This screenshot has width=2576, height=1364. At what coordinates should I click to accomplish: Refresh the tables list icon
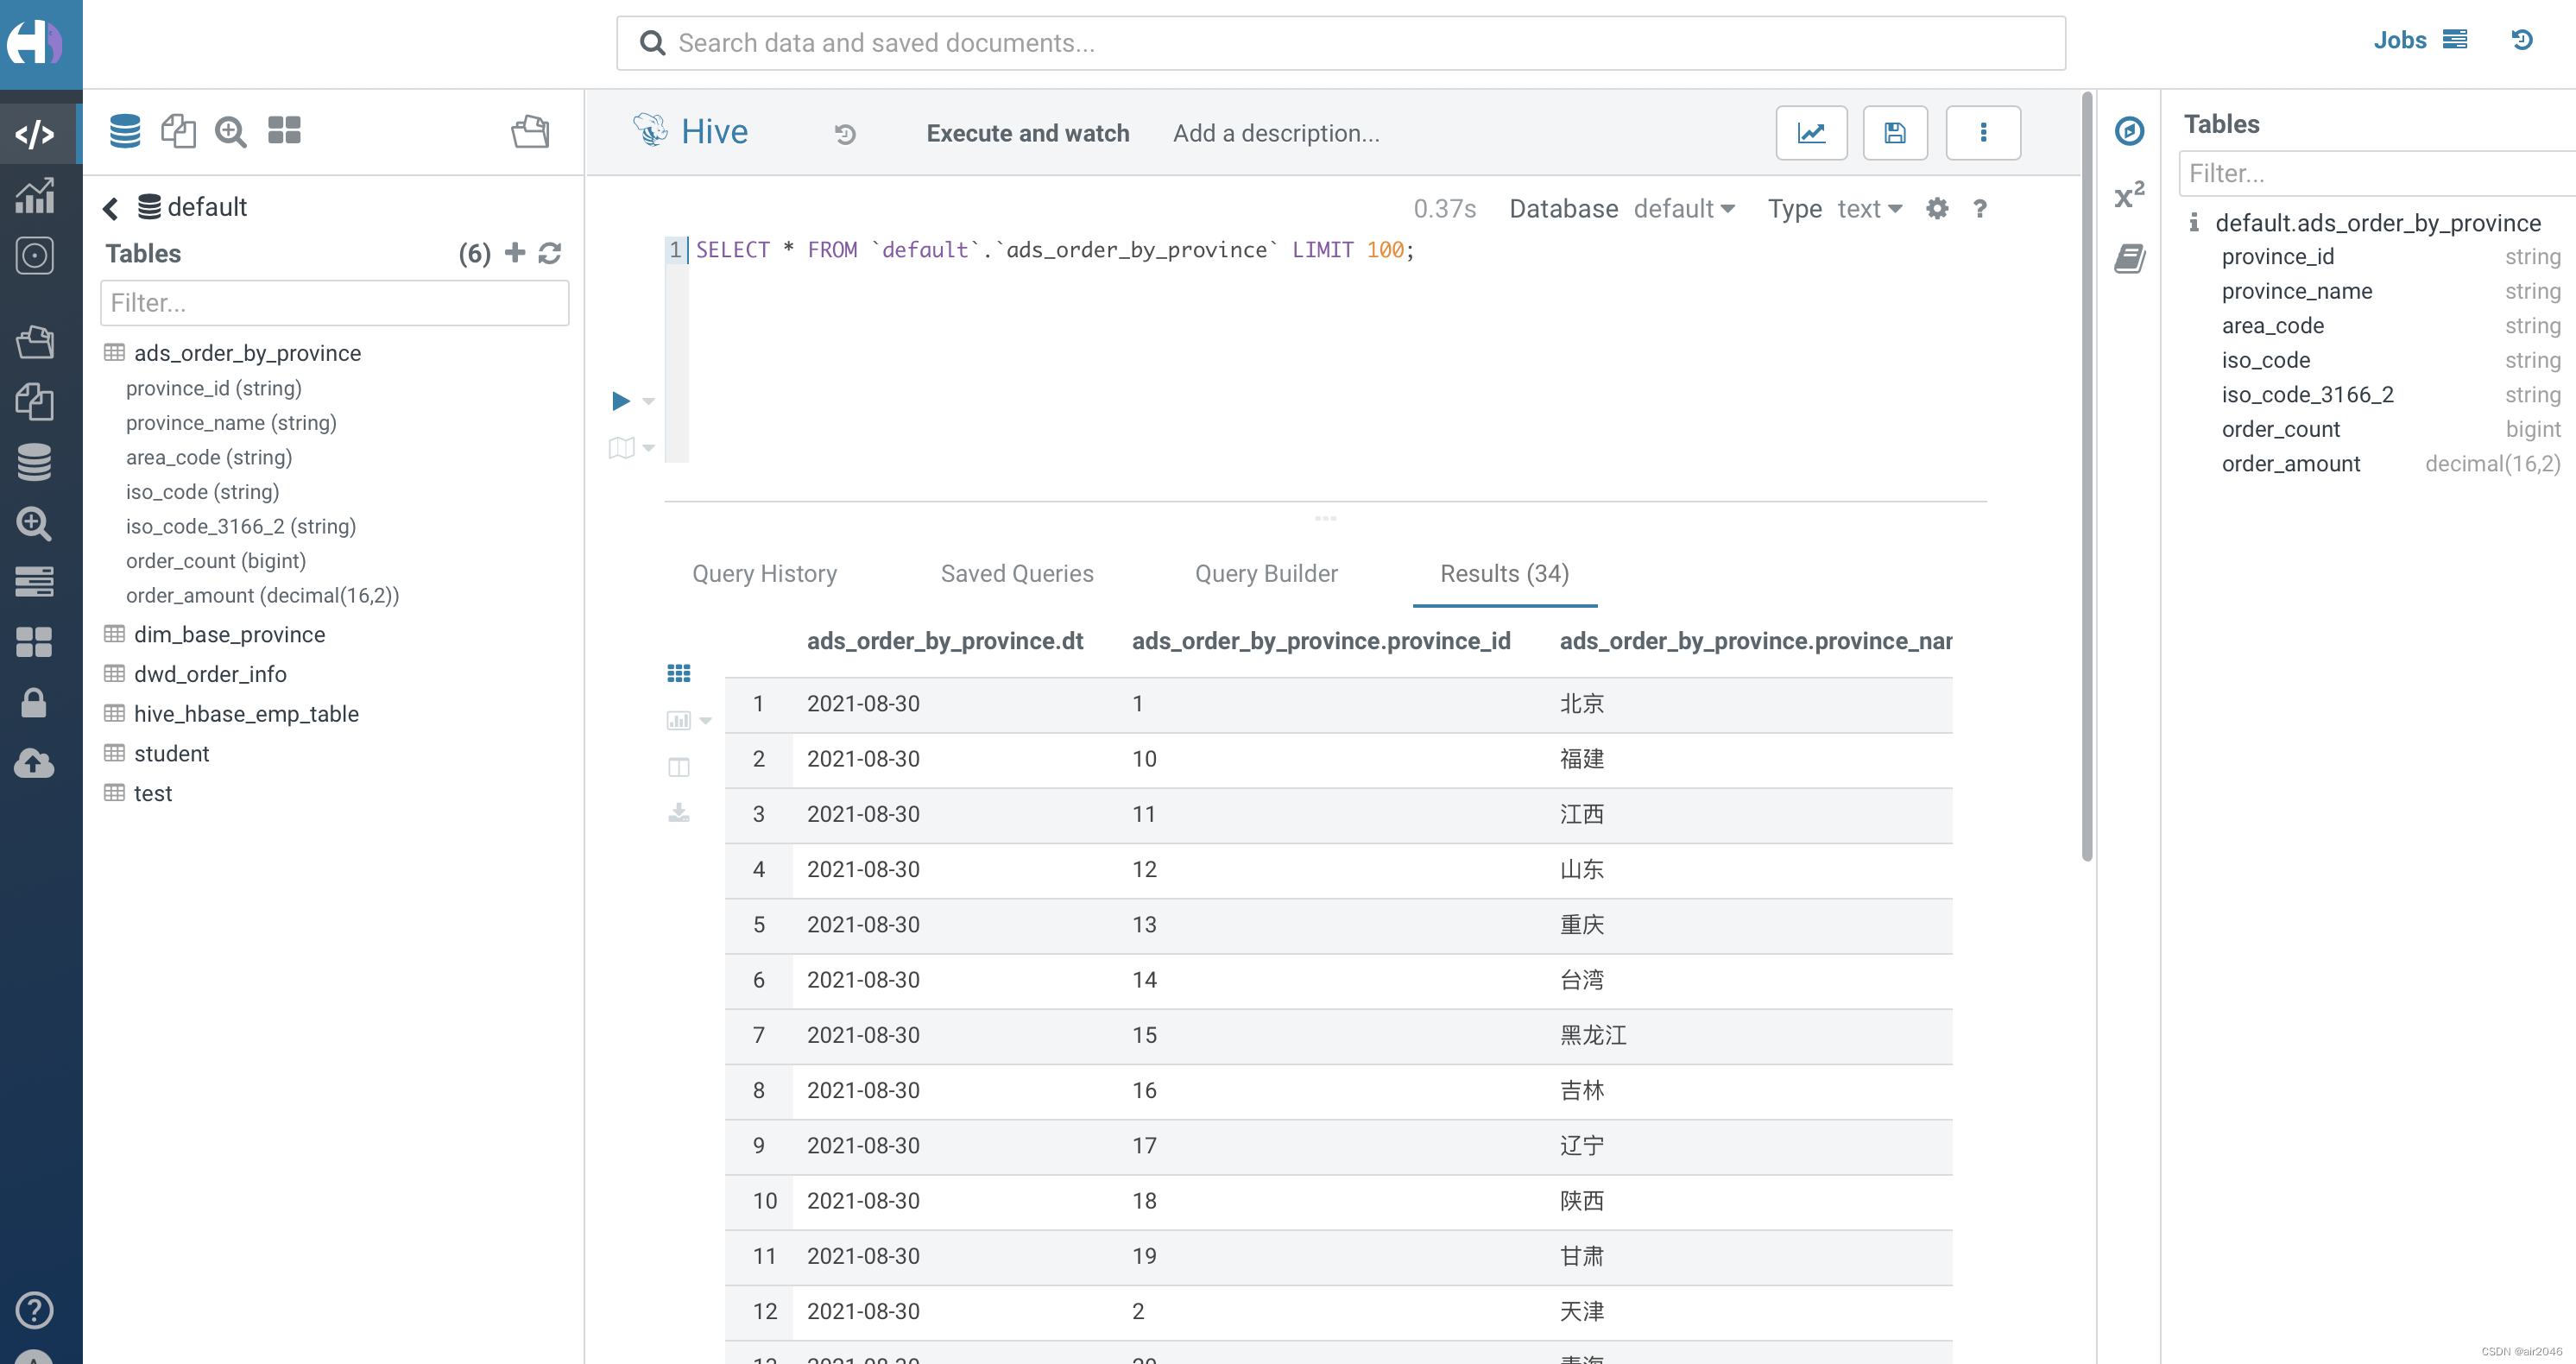(550, 253)
